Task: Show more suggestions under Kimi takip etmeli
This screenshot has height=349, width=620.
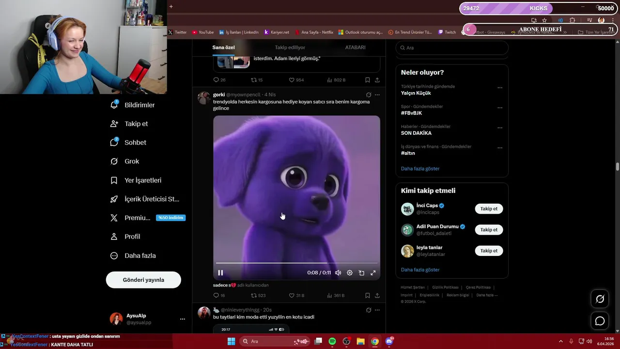Action: coord(420,270)
